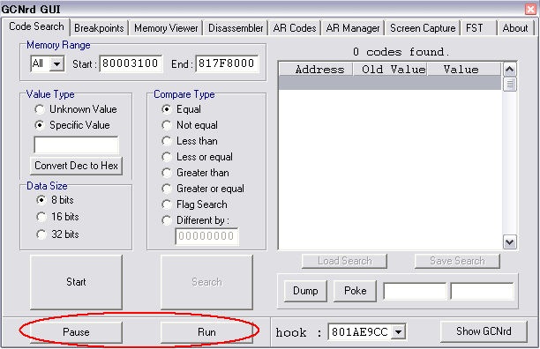This screenshot has height=349, width=540.
Task: Open the Screen Capture tab
Action: click(x=423, y=28)
